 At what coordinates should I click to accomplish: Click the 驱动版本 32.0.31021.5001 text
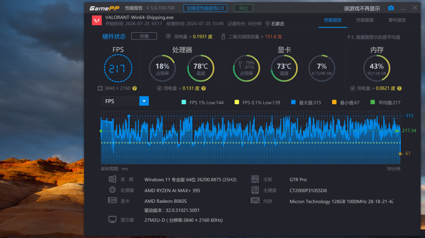coord(172,210)
